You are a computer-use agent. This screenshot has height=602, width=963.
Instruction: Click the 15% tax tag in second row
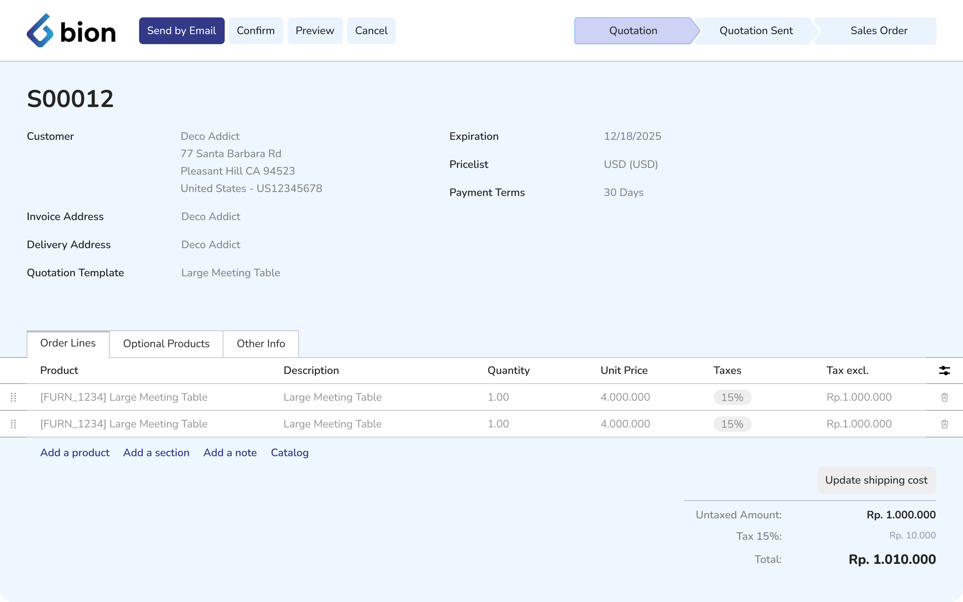click(x=732, y=424)
